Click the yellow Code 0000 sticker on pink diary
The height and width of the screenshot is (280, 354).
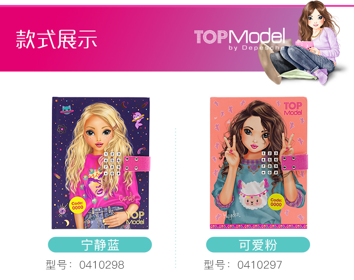tap(276, 202)
